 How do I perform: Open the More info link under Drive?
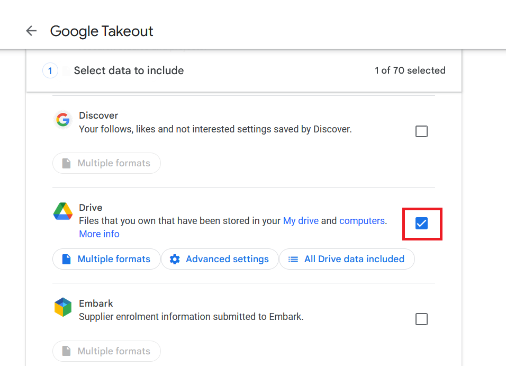point(99,234)
